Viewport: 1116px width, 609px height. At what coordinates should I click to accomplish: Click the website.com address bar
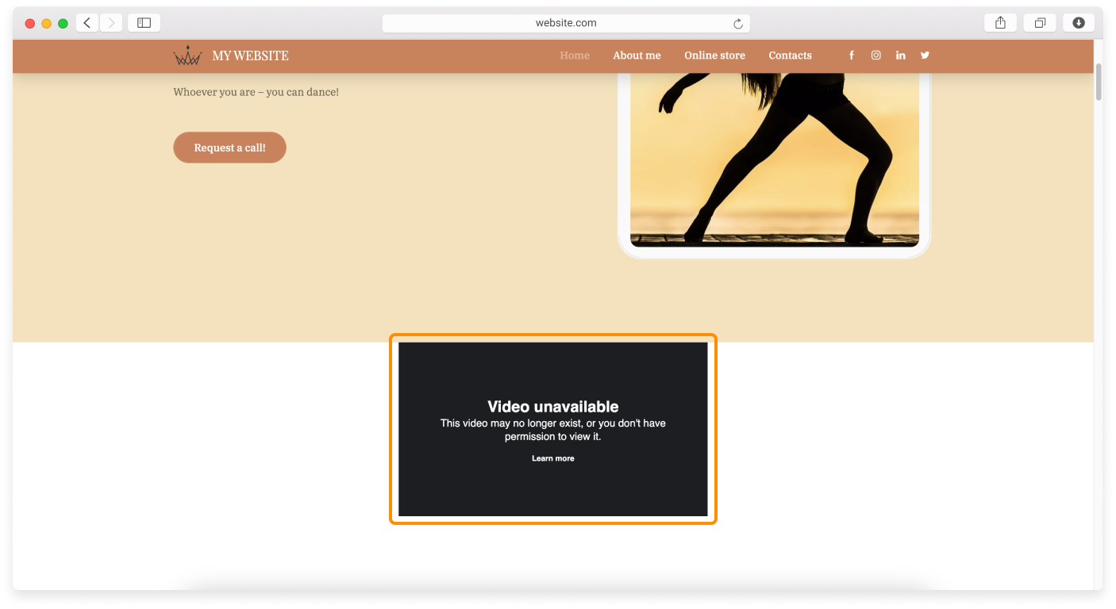pos(565,23)
